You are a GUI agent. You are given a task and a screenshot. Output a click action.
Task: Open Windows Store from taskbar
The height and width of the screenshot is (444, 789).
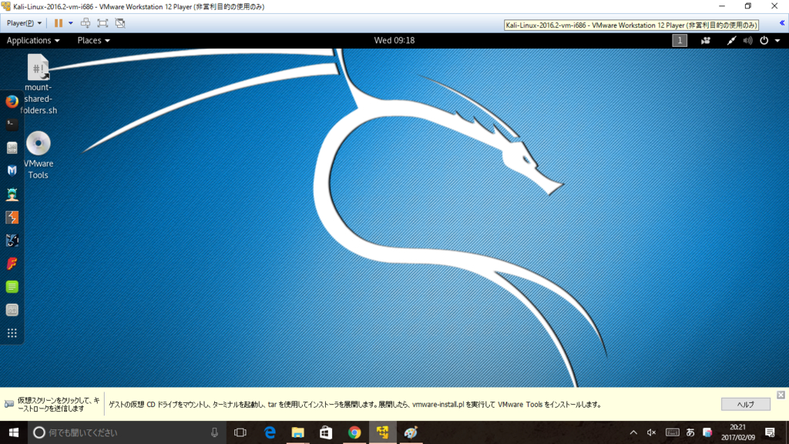[x=326, y=432]
